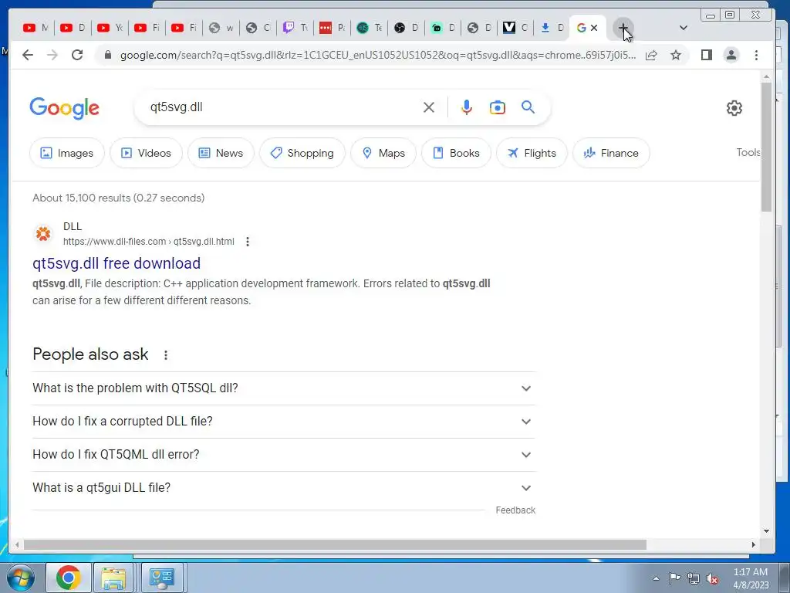
Task: Expand 'What is the problem with QT5SQL dll?'
Action: coord(284,388)
